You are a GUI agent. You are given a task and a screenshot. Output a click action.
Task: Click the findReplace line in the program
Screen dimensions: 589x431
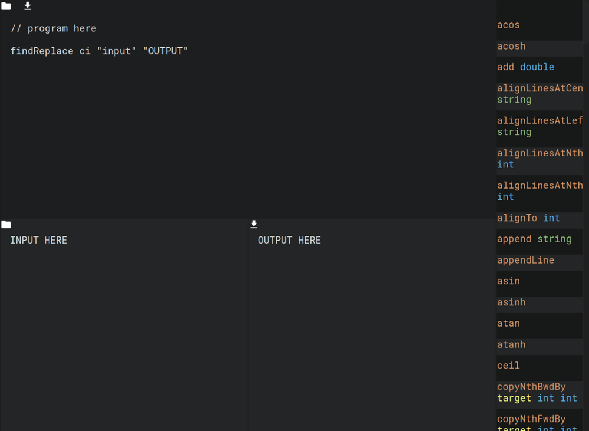click(x=98, y=51)
